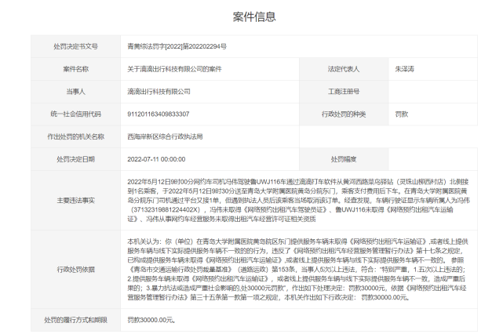The height and width of the screenshot is (334, 503).
Task: Select the 处罚决定书文号 label cell
Action: 77,47
